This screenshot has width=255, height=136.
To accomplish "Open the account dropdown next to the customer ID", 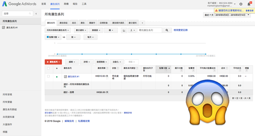I will tap(235, 4).
